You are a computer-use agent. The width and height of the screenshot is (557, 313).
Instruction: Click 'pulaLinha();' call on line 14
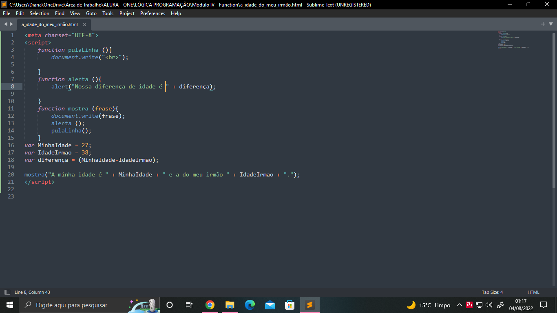pyautogui.click(x=71, y=130)
